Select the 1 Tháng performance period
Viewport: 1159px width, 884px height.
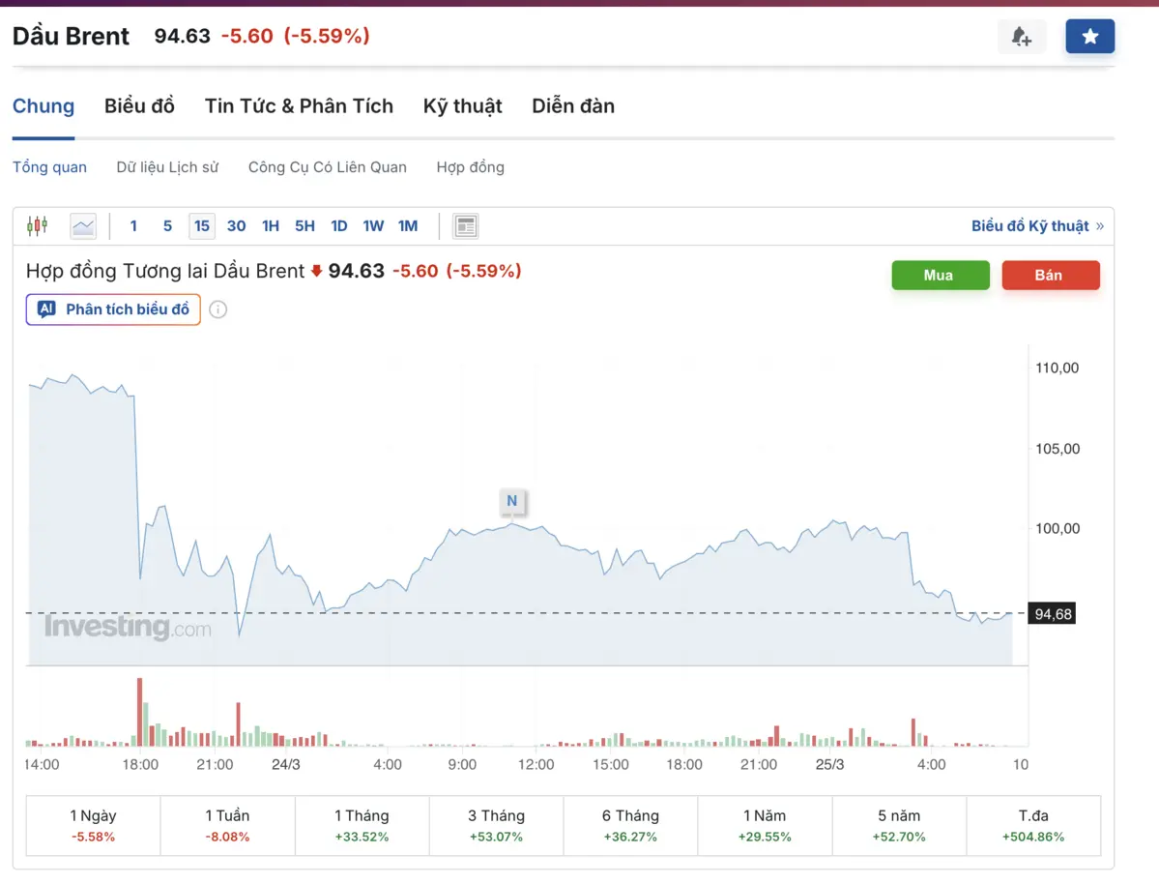click(362, 825)
